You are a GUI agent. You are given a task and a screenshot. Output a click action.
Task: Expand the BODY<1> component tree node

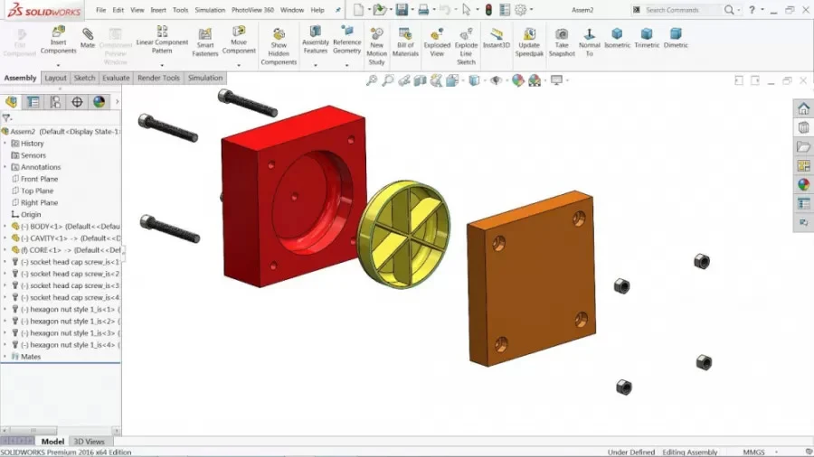point(5,227)
